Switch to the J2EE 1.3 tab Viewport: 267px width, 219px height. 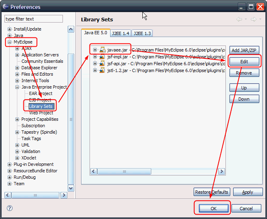[142, 33]
